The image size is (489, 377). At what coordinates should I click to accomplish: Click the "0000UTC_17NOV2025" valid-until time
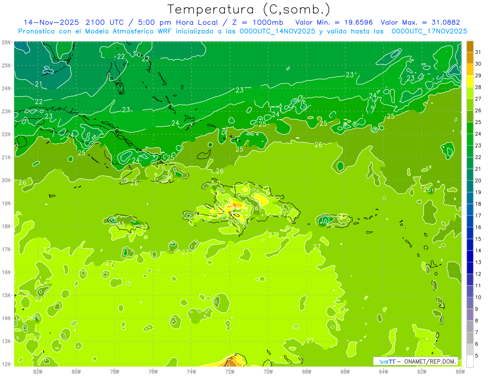click(x=429, y=31)
